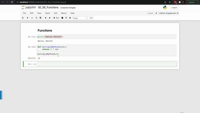This screenshot has width=200, height=113.
Task: Open the command palette keyboard icon
Action: (91, 18)
